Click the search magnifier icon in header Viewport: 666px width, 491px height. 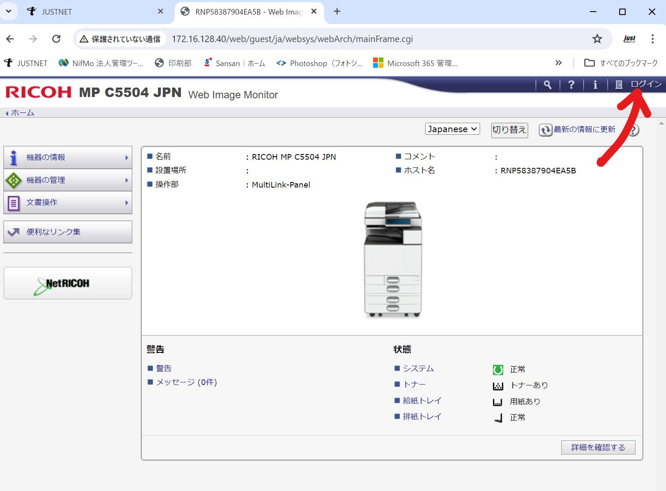click(547, 85)
